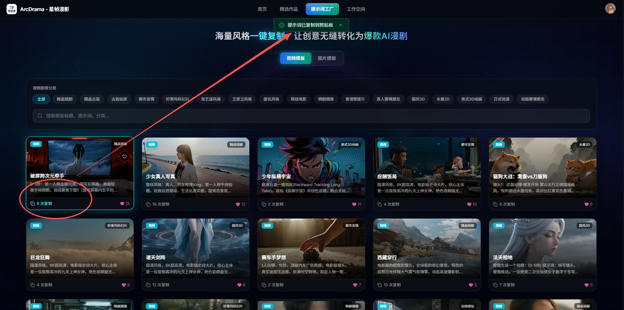Filter by 动画赛博朋克 category
Viewport: 624px width, 310px height.
tap(533, 99)
